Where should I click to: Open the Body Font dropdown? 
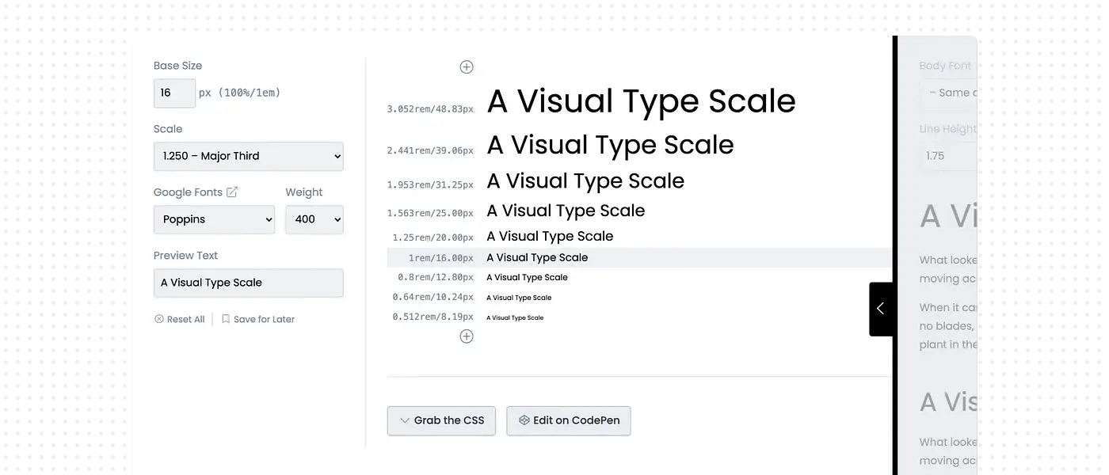click(x=951, y=93)
